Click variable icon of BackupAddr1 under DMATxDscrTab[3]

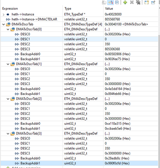tap(17, 163)
